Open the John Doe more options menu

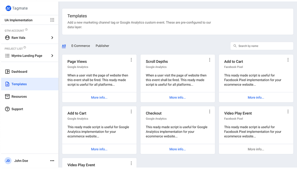pyautogui.click(x=52, y=161)
